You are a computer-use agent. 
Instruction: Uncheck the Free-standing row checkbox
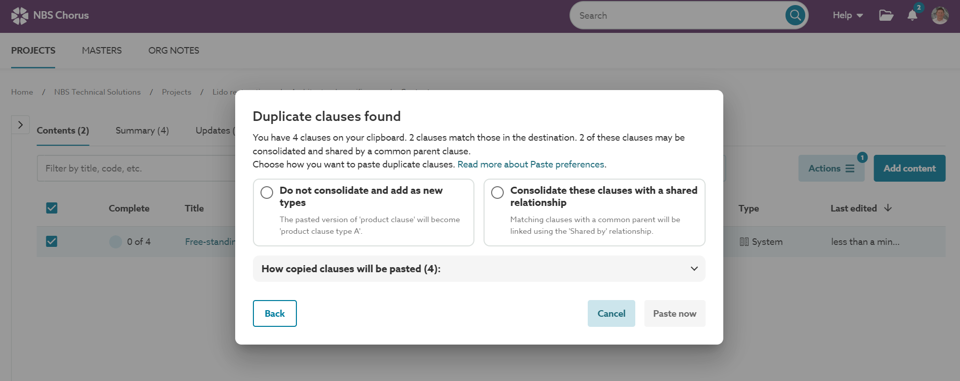(x=51, y=241)
